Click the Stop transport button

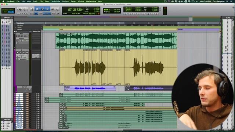tap(148, 14)
